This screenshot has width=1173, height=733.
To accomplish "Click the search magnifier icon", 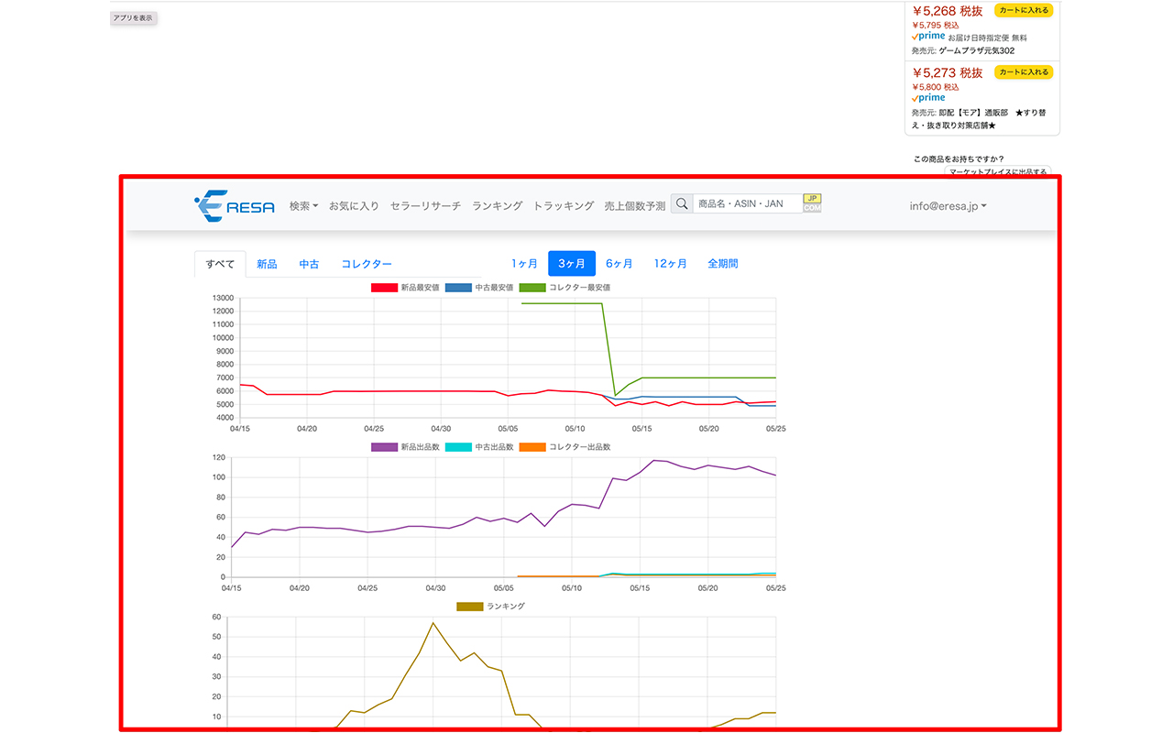I will coord(682,203).
